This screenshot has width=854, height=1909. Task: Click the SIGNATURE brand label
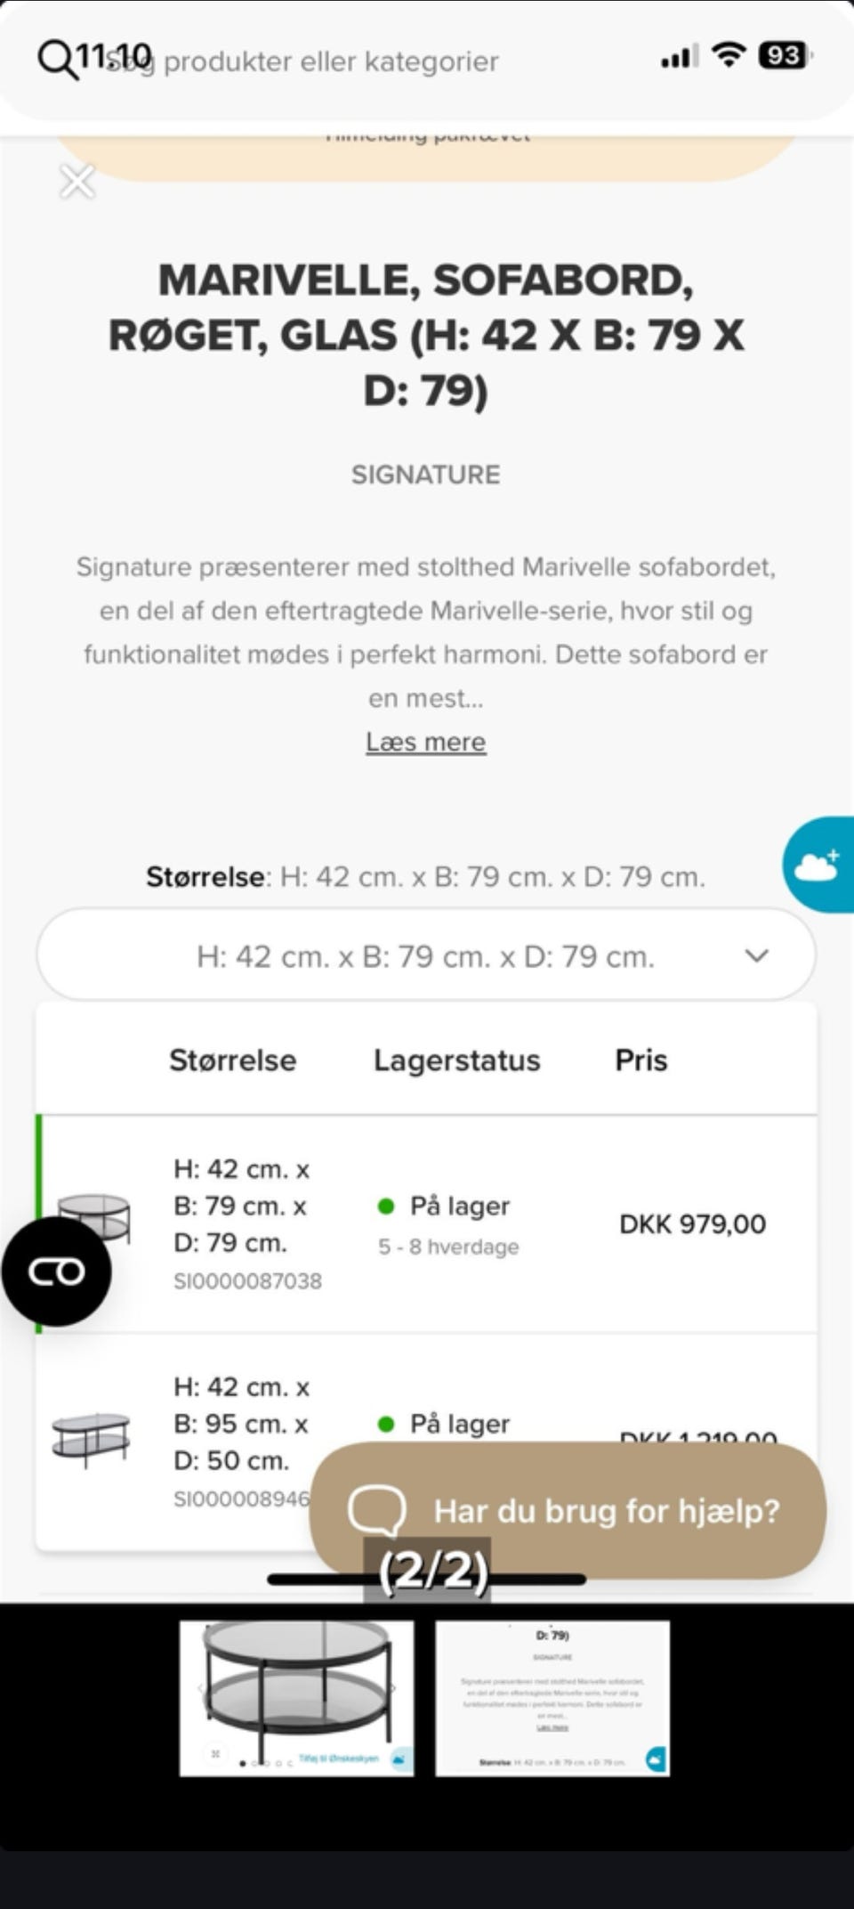(425, 475)
